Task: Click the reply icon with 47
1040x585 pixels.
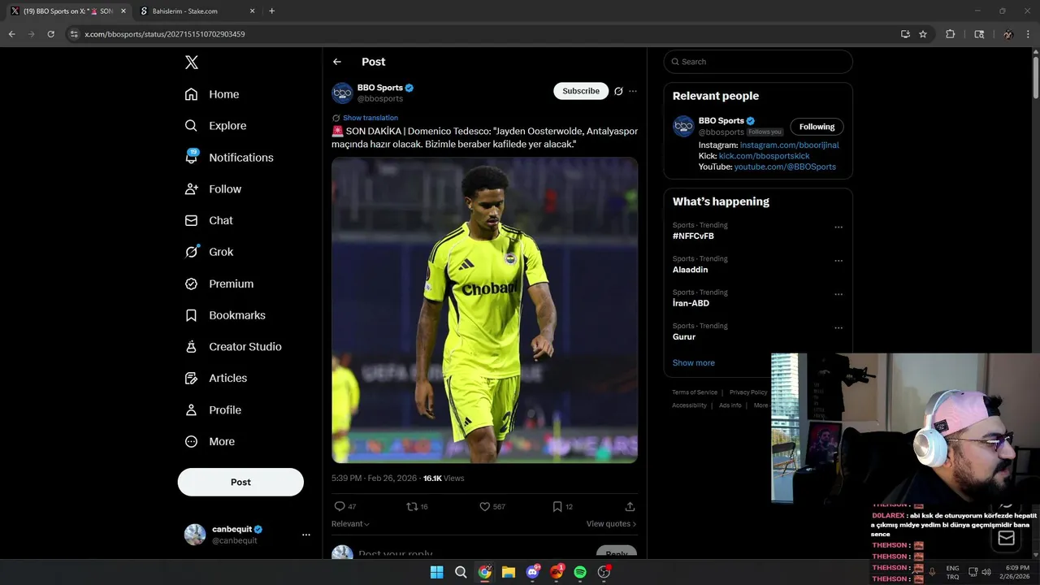Action: point(345,506)
